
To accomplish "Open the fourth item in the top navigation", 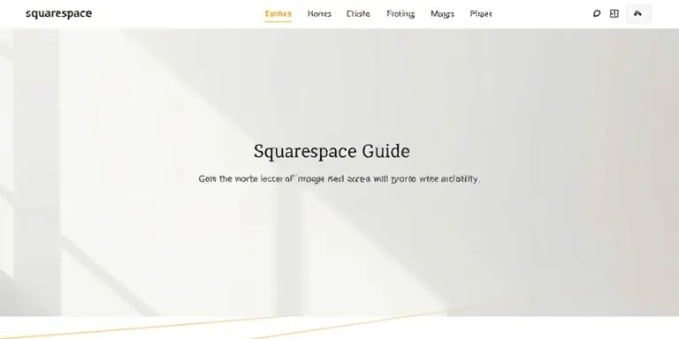I will [401, 14].
